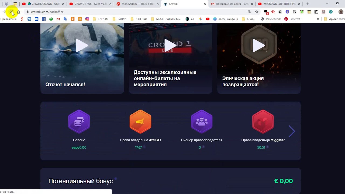Open the Chrome profile avatar
This screenshot has height=194, width=345.
point(341,12)
